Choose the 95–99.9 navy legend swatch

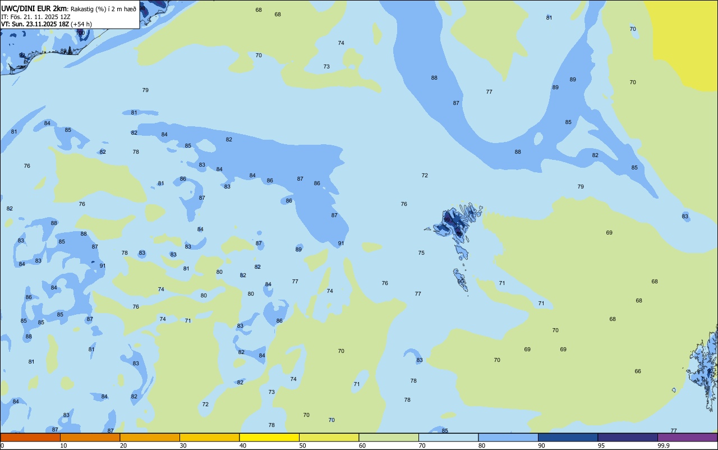coord(628,437)
